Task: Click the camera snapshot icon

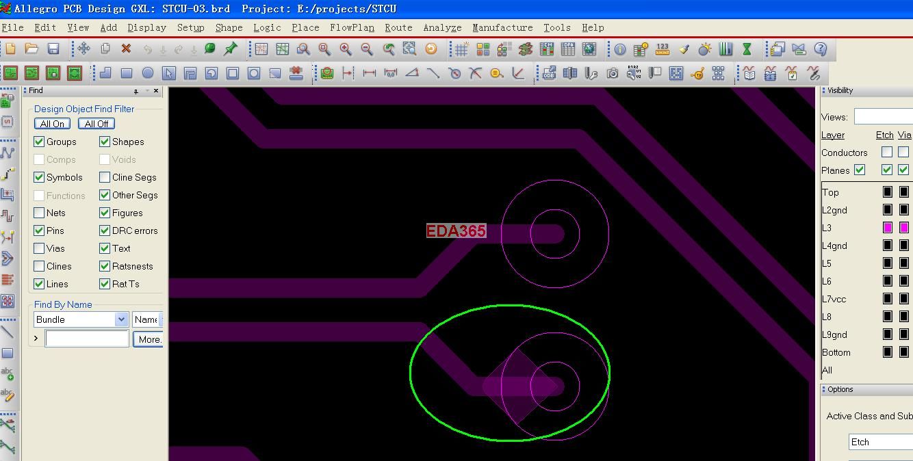Action: click(x=613, y=73)
